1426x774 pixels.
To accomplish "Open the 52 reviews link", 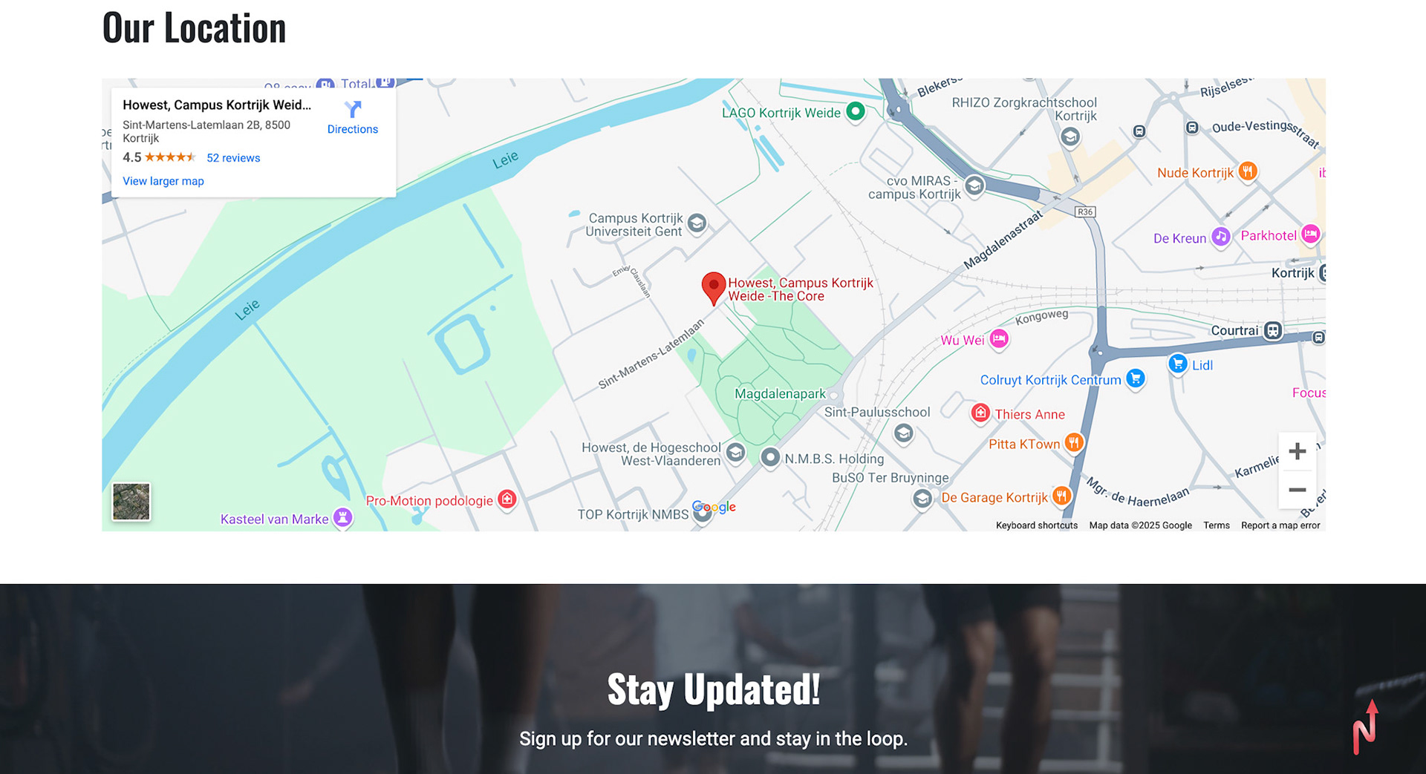I will pos(233,158).
